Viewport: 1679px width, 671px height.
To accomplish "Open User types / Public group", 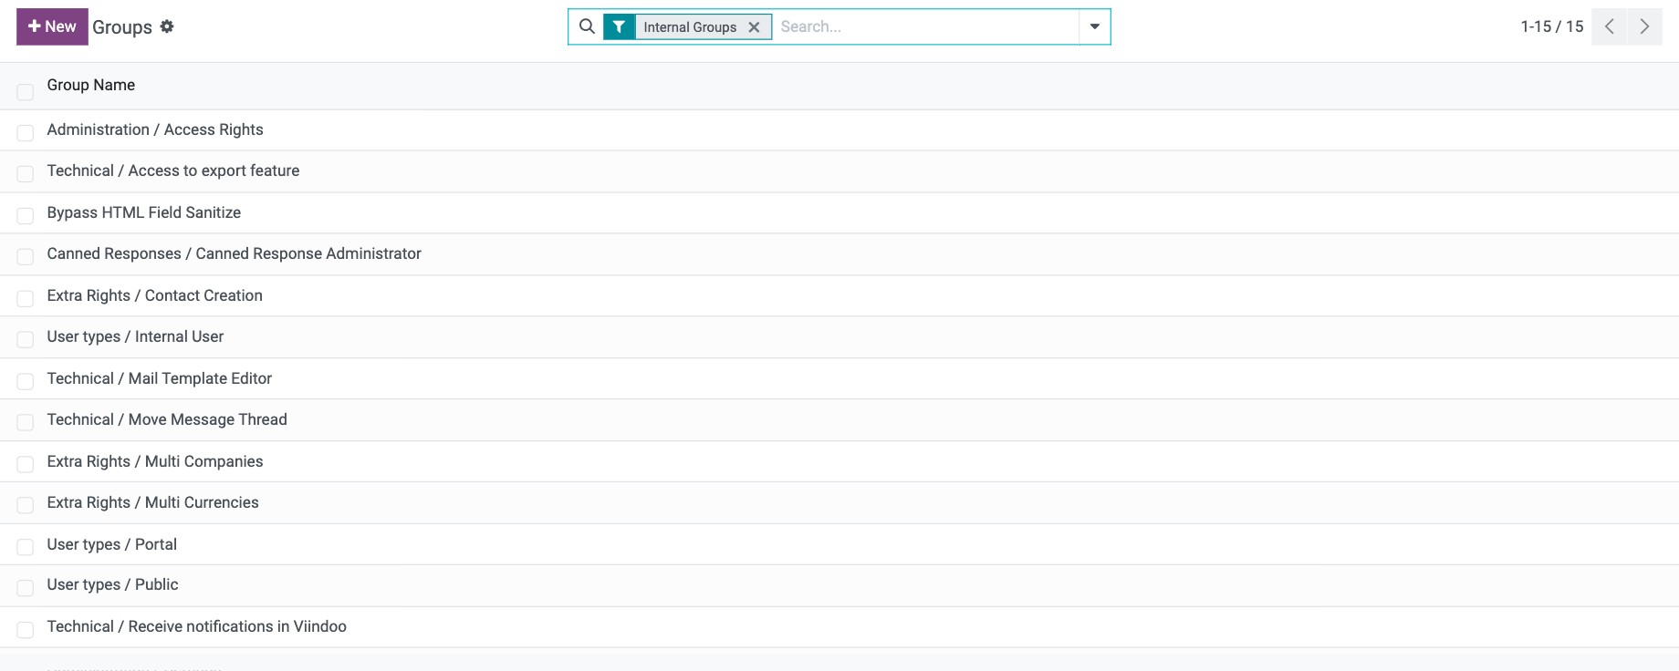I will [113, 584].
